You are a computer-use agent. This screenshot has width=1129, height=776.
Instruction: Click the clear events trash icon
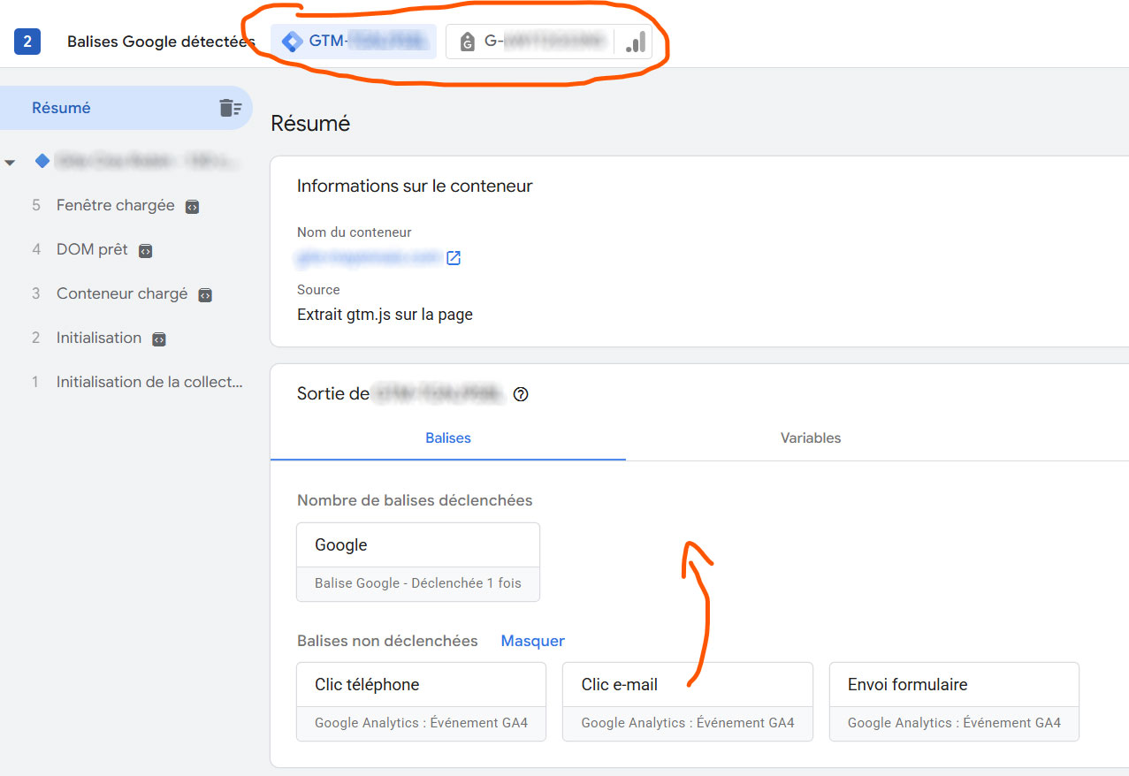coord(230,108)
